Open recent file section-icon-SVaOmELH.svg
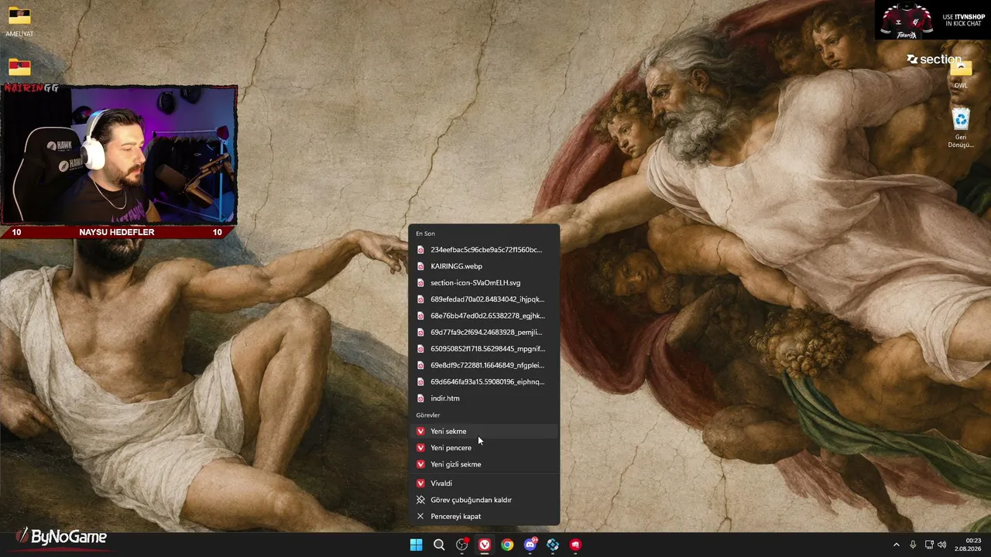991x557 pixels. pyautogui.click(x=484, y=282)
